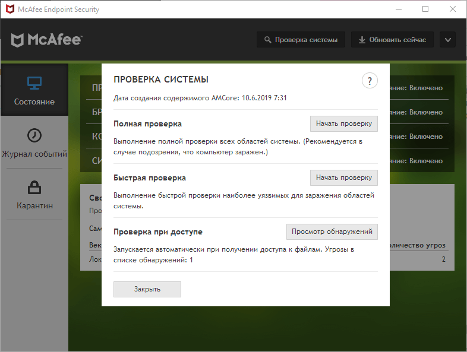This screenshot has width=467, height=352.
Task: Open the Карантин section label
Action: (x=34, y=205)
